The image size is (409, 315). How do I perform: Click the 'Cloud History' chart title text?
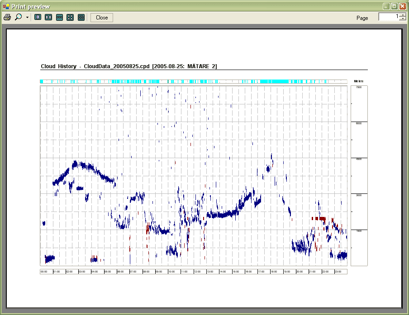tap(129, 66)
